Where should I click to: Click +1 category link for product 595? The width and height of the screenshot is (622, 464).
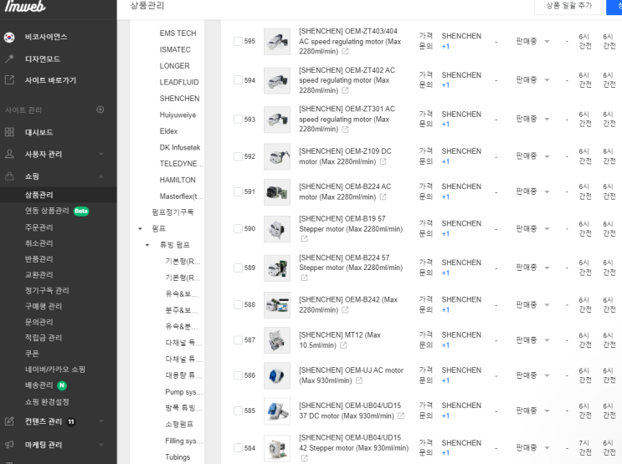click(445, 46)
